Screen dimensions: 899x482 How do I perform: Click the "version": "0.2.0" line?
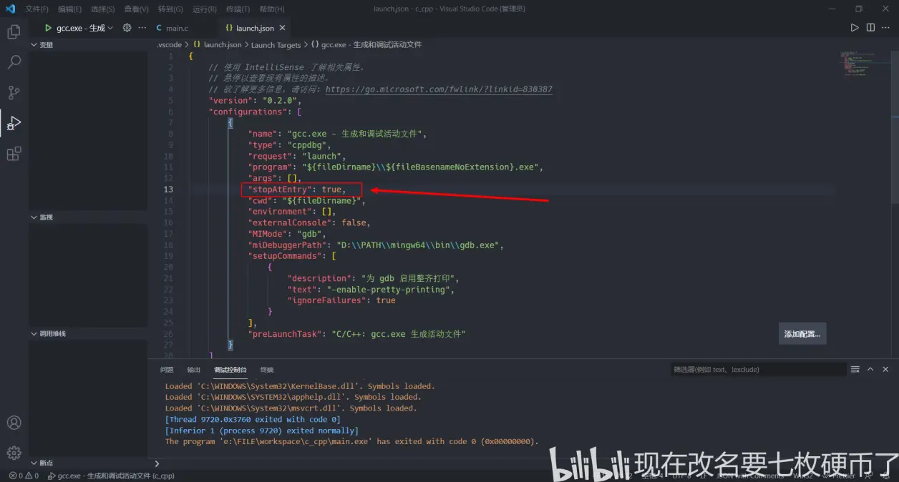[x=255, y=101]
